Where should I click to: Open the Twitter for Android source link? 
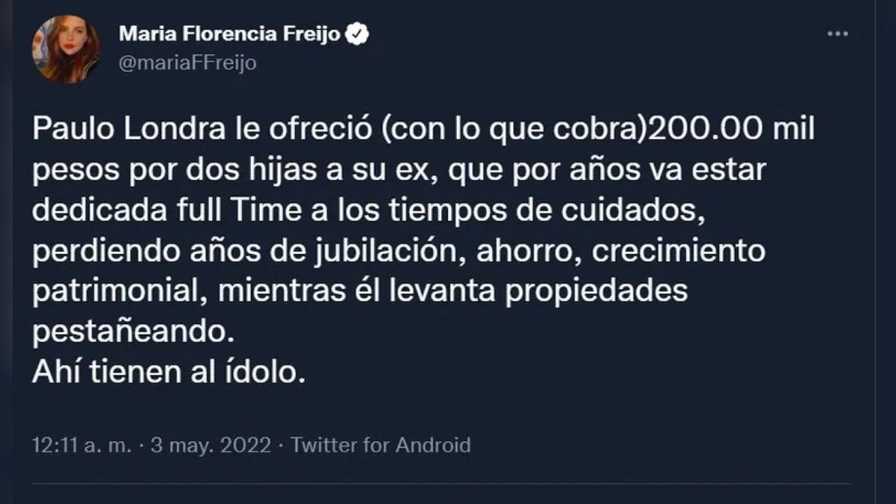click(381, 446)
